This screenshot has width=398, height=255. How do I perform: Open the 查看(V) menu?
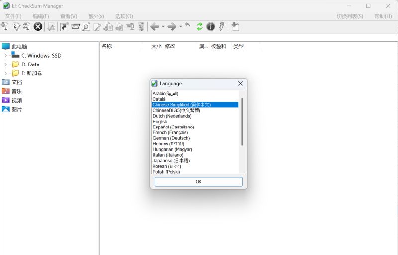click(x=69, y=16)
